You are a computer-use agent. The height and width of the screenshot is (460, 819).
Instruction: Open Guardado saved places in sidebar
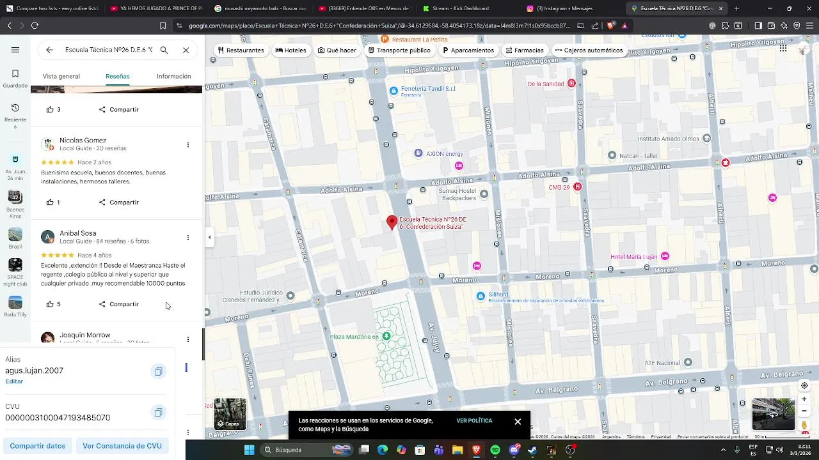point(15,79)
